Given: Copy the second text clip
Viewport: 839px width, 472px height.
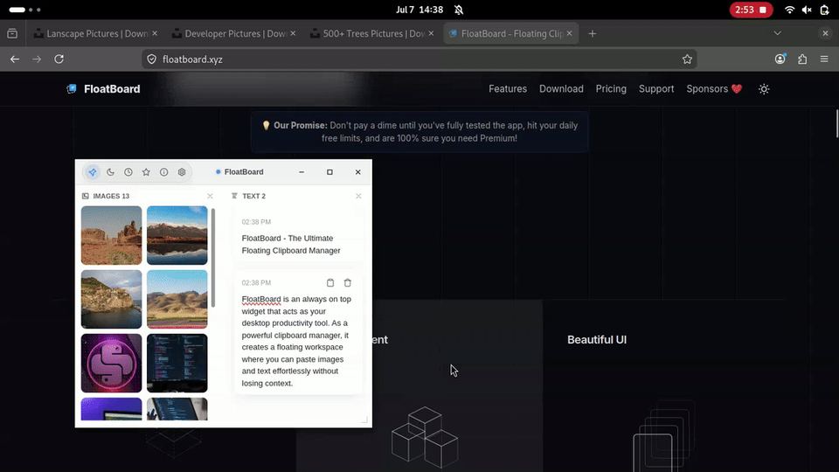Looking at the screenshot, I should [x=330, y=282].
